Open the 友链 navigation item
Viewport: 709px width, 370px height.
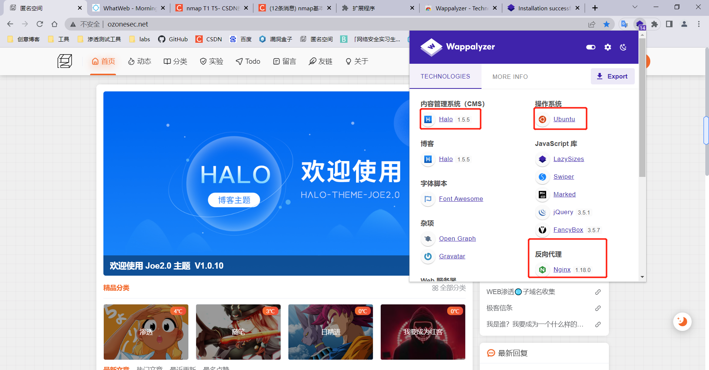tap(321, 61)
